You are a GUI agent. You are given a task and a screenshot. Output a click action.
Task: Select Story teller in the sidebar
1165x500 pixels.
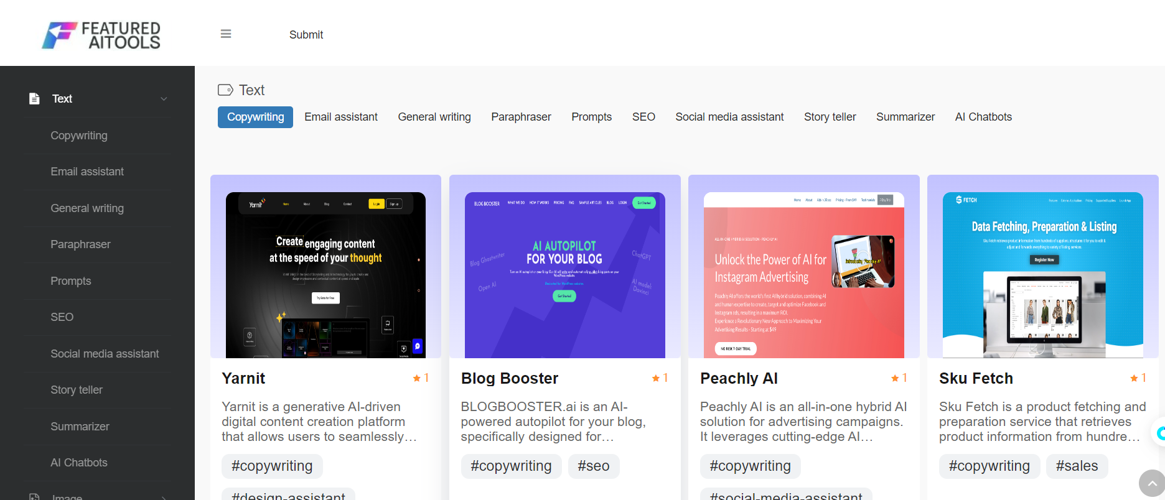pyautogui.click(x=77, y=390)
